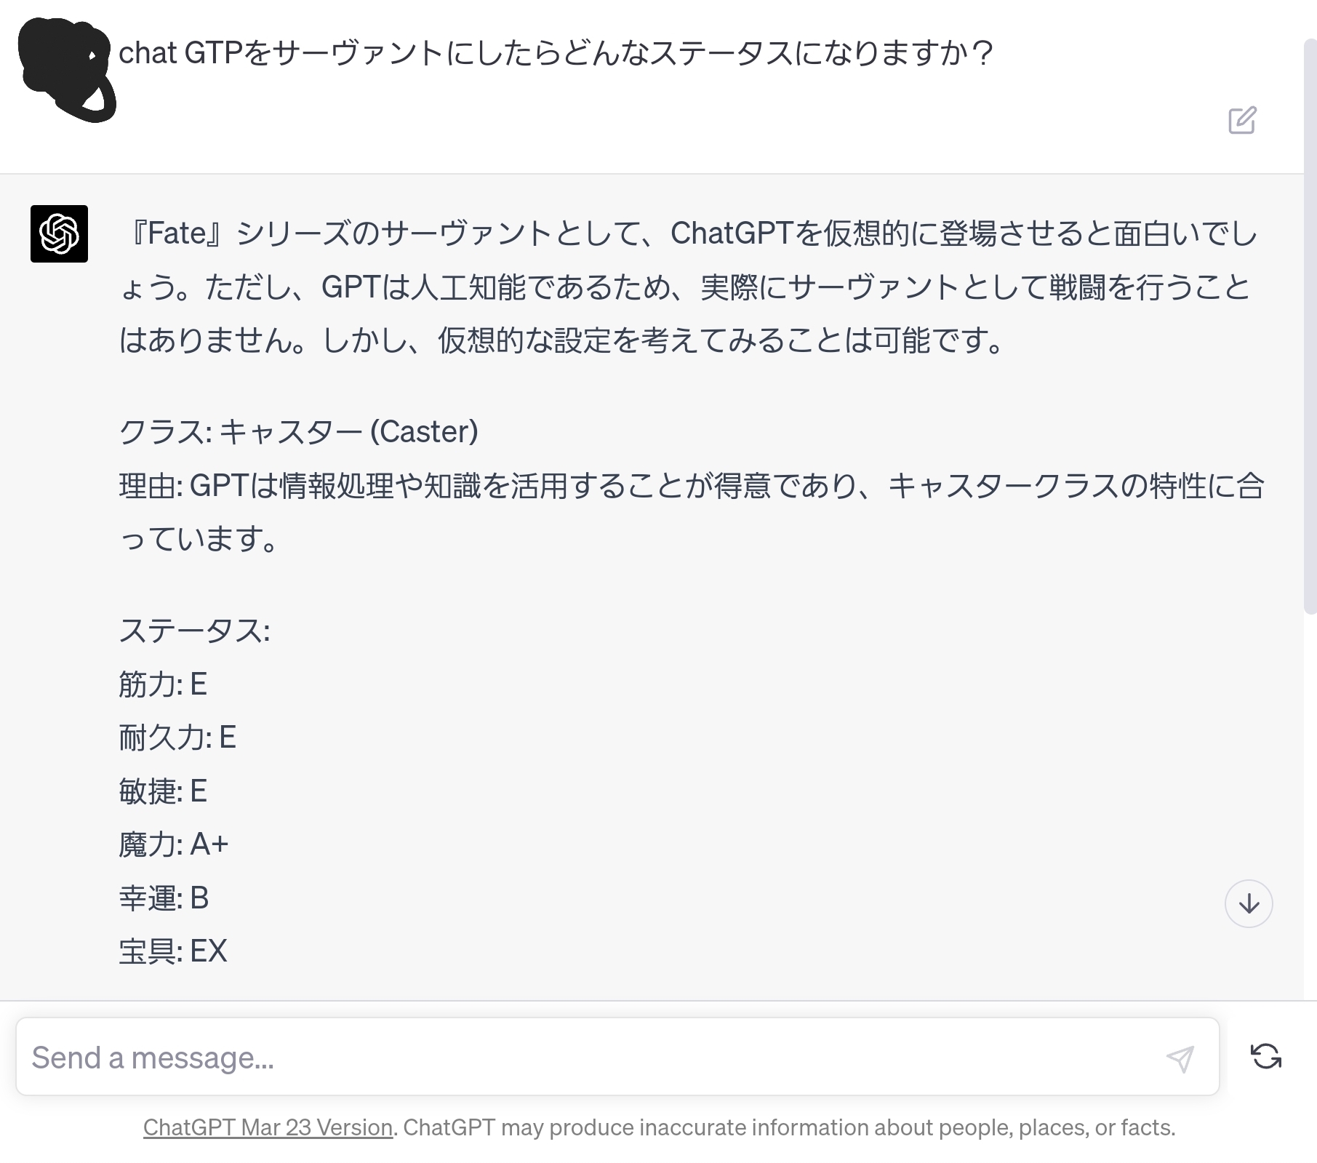This screenshot has height=1163, width=1317.
Task: Click the "幸運: B" status line
Action: coord(164,898)
